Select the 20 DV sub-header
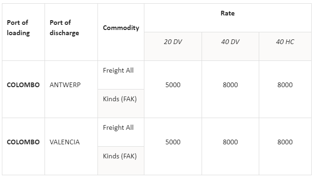This screenshot has width=315, height=179. [173, 46]
